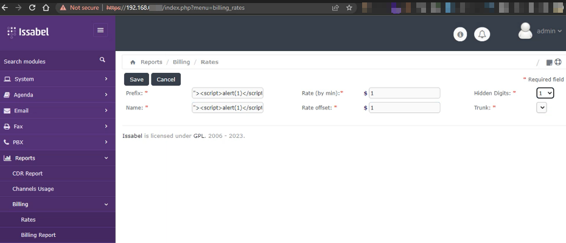This screenshot has width=566, height=243.
Task: Click the Email envelope icon
Action: pyautogui.click(x=7, y=111)
